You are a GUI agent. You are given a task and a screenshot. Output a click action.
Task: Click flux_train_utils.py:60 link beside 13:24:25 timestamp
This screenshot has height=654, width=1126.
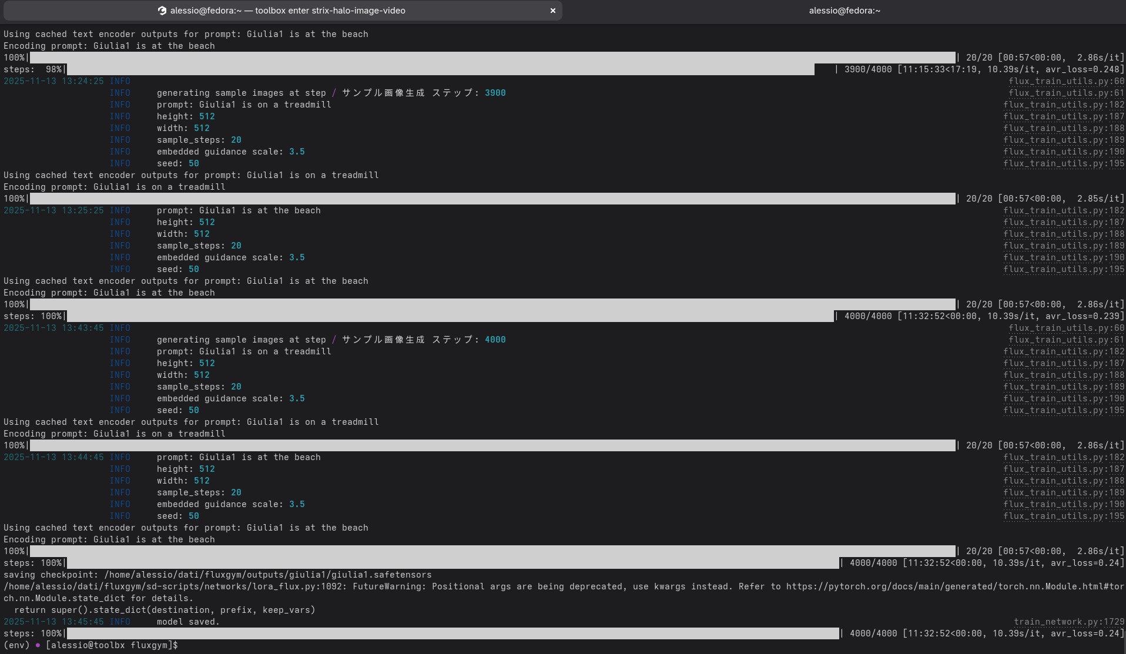tap(1066, 81)
